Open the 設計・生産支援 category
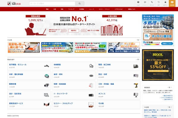Screen dimensions: 178x118 15,94
